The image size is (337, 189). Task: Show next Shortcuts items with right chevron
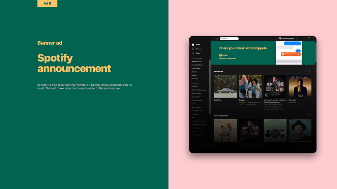point(310,71)
